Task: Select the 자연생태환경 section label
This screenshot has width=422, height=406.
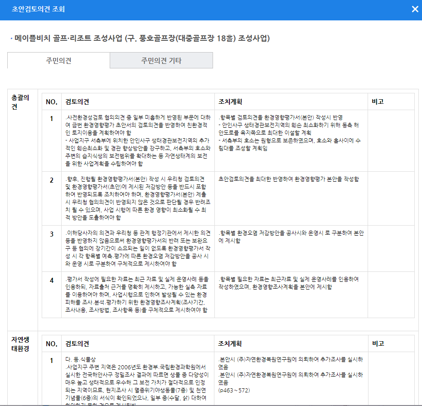Action: click(20, 344)
